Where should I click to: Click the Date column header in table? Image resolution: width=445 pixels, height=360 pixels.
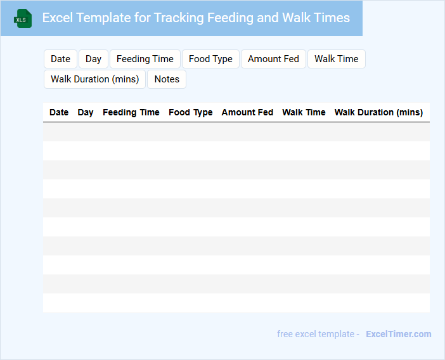tap(59, 112)
